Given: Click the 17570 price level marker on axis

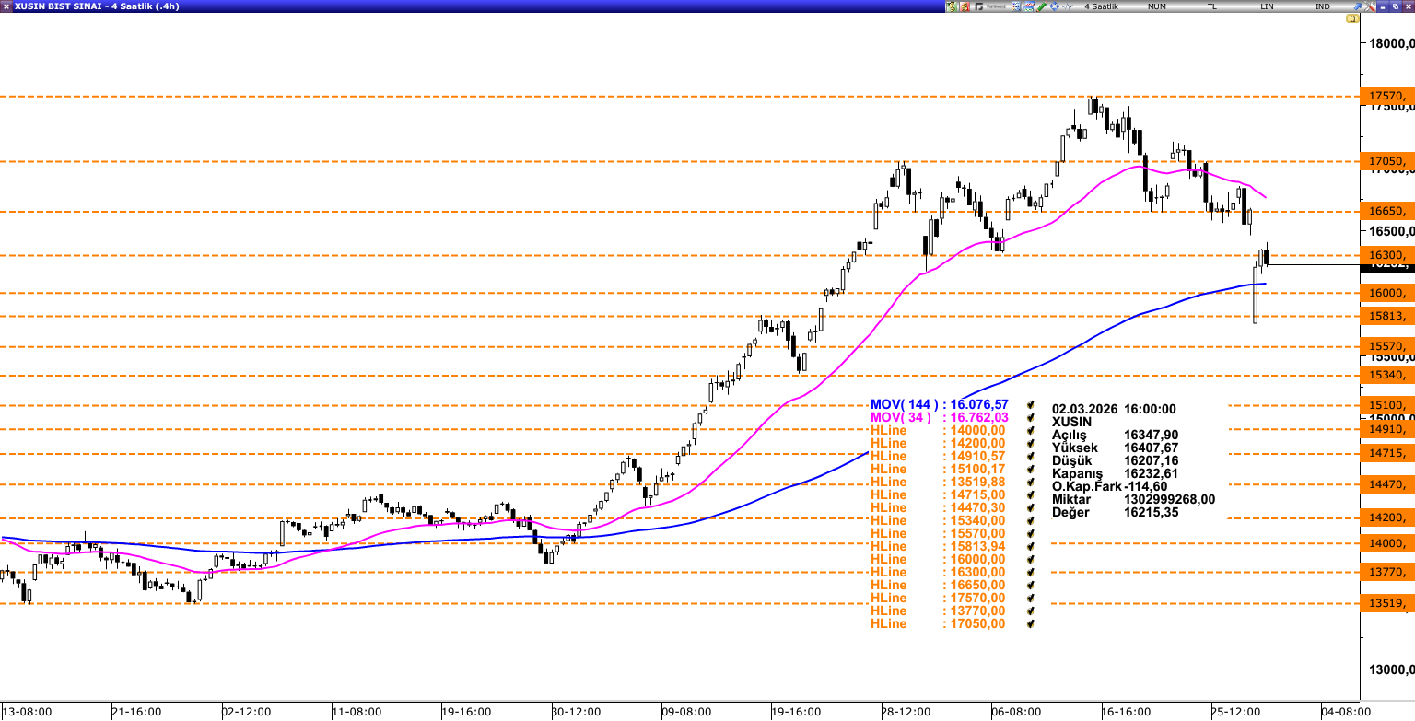Looking at the screenshot, I should click(x=1386, y=96).
